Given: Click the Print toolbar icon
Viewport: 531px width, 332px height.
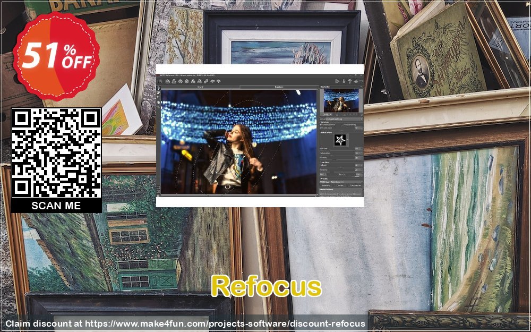Looking at the screenshot, I should point(181,81).
